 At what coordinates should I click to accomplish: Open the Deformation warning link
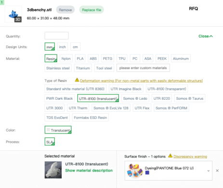141,81
